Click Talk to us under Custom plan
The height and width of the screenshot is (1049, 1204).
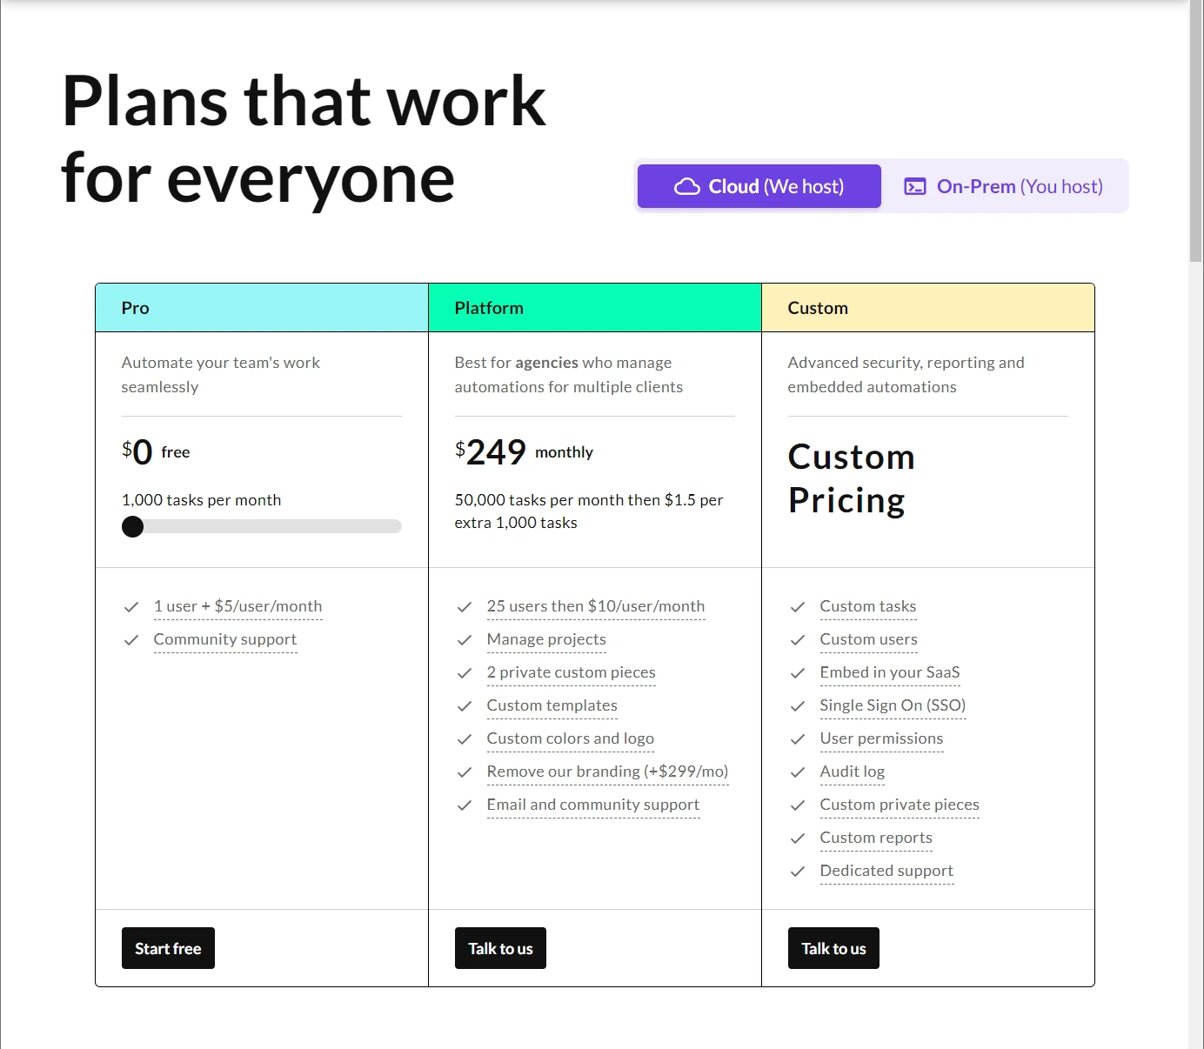click(x=833, y=948)
